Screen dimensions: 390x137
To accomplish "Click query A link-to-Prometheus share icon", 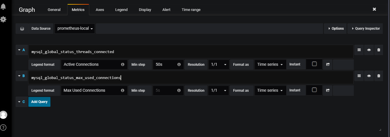I will point(328,65).
